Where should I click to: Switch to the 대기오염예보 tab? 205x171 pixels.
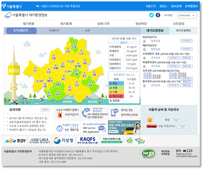pyautogui.click(x=183, y=31)
